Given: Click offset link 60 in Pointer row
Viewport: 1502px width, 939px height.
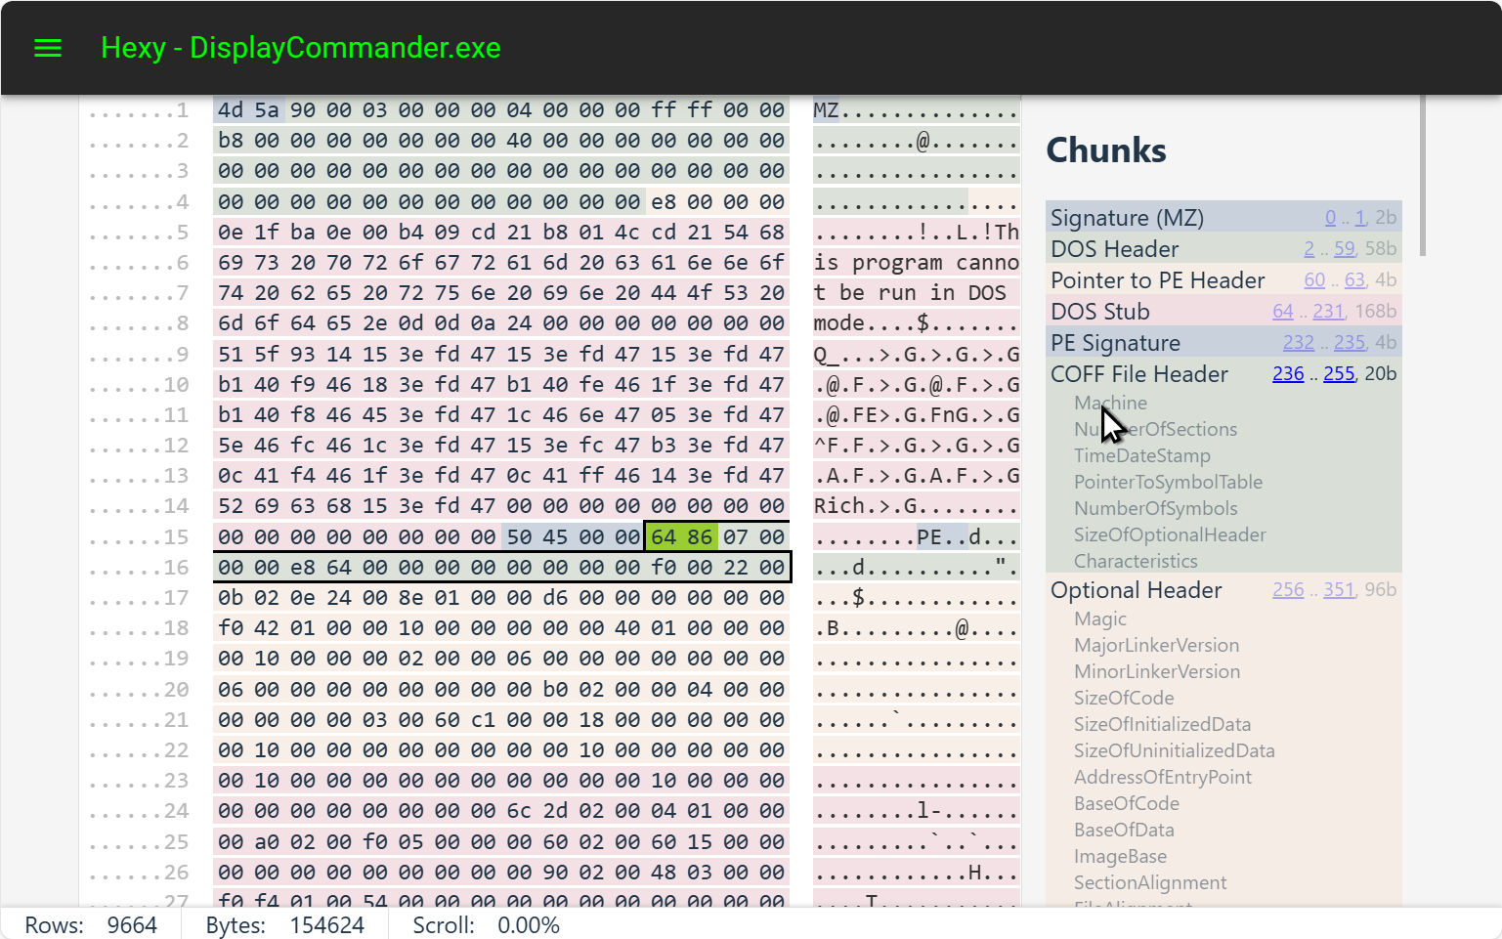Looking at the screenshot, I should click(x=1314, y=279).
